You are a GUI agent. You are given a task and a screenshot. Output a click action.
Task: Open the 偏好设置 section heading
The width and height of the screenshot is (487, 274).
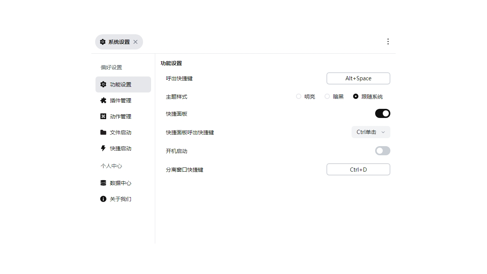[111, 67]
